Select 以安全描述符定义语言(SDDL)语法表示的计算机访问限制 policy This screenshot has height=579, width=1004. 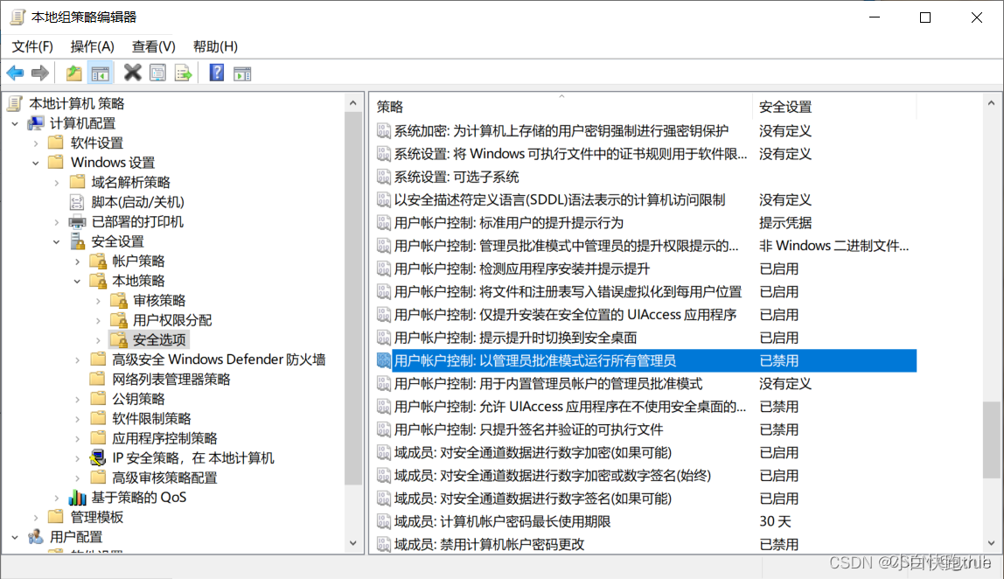[560, 199]
